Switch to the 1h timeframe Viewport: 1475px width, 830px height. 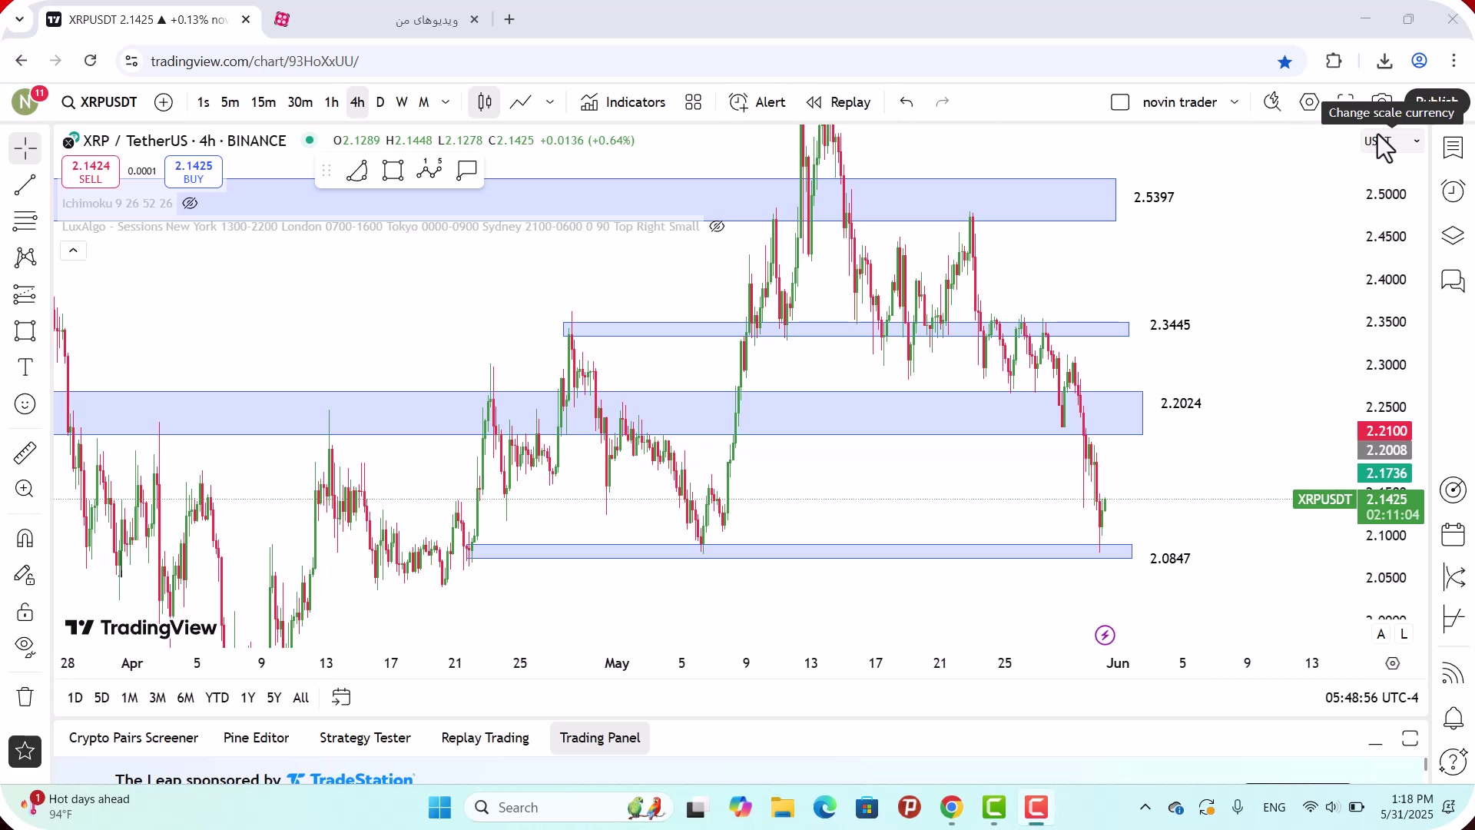(x=331, y=102)
